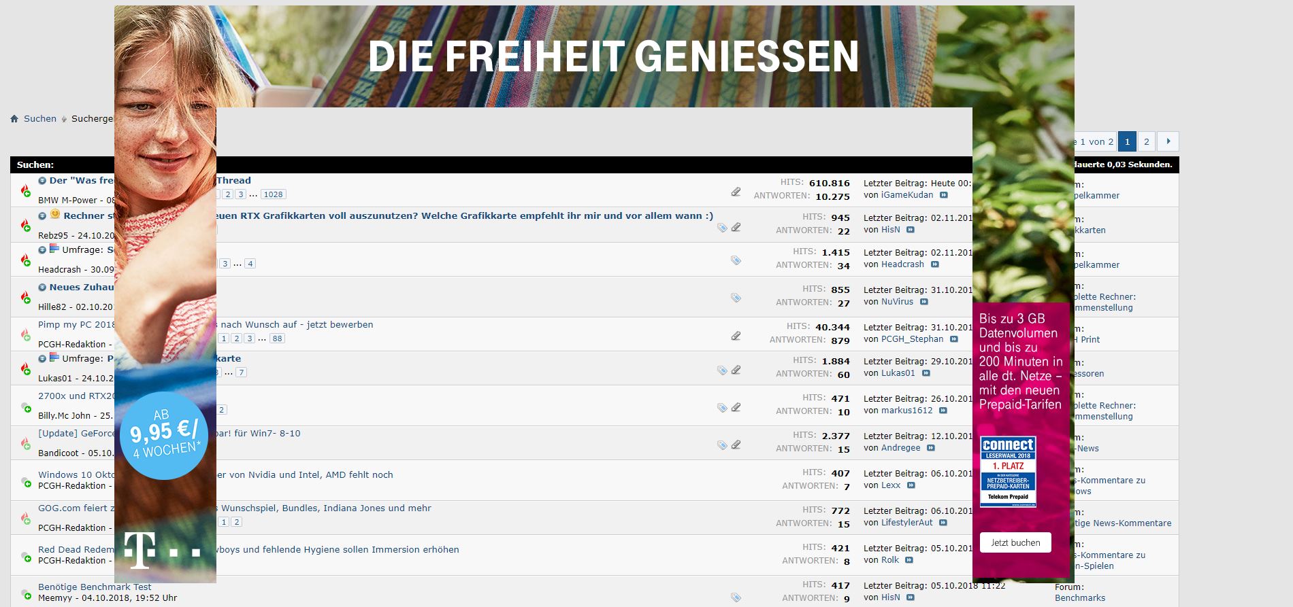Image resolution: width=1293 pixels, height=607 pixels.
Task: Go to last post icon next to Headcrash
Action: (x=934, y=264)
